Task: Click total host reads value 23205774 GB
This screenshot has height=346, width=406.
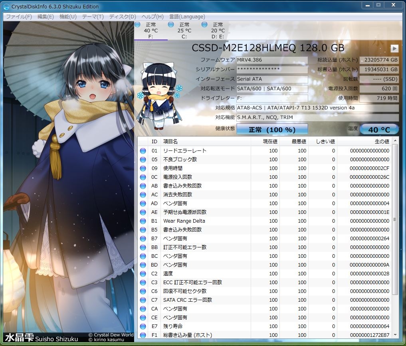Action: click(379, 60)
